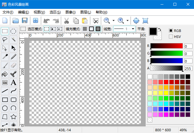Viewport: 194px width, 133px height.
Task: Click the R channel value field
Action: point(188,46)
